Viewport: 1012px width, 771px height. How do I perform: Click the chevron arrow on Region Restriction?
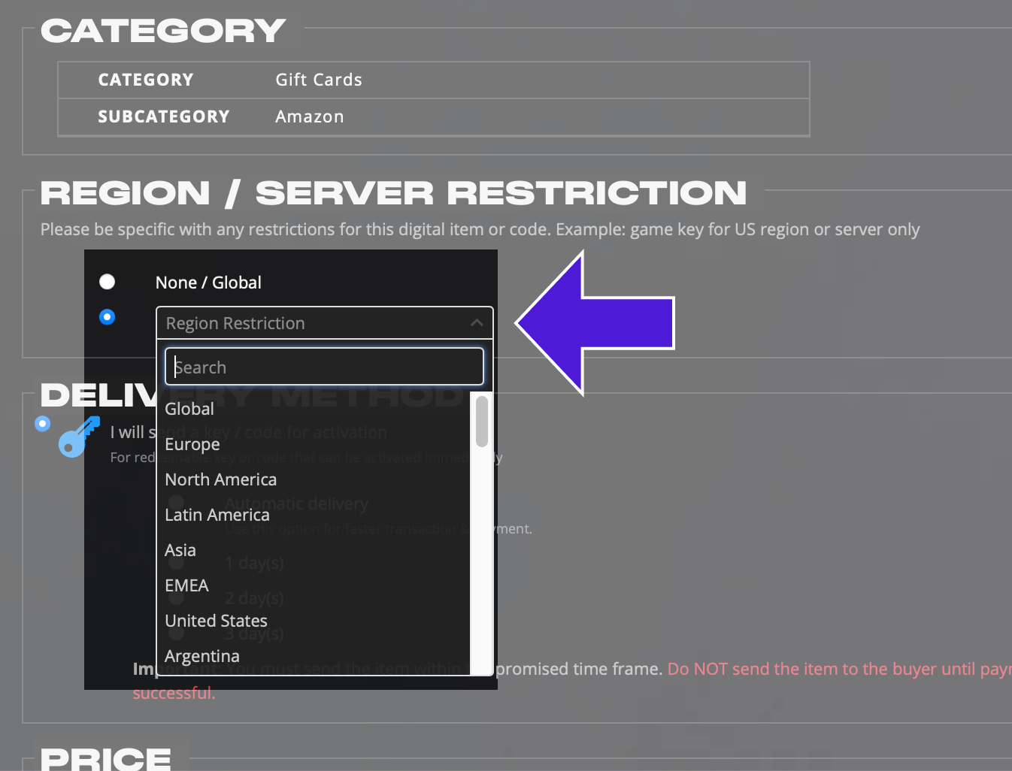click(x=476, y=323)
